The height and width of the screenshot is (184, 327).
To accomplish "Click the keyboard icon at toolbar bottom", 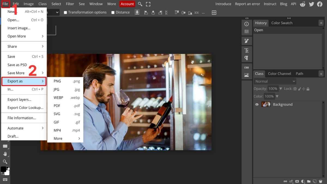I will (5, 179).
